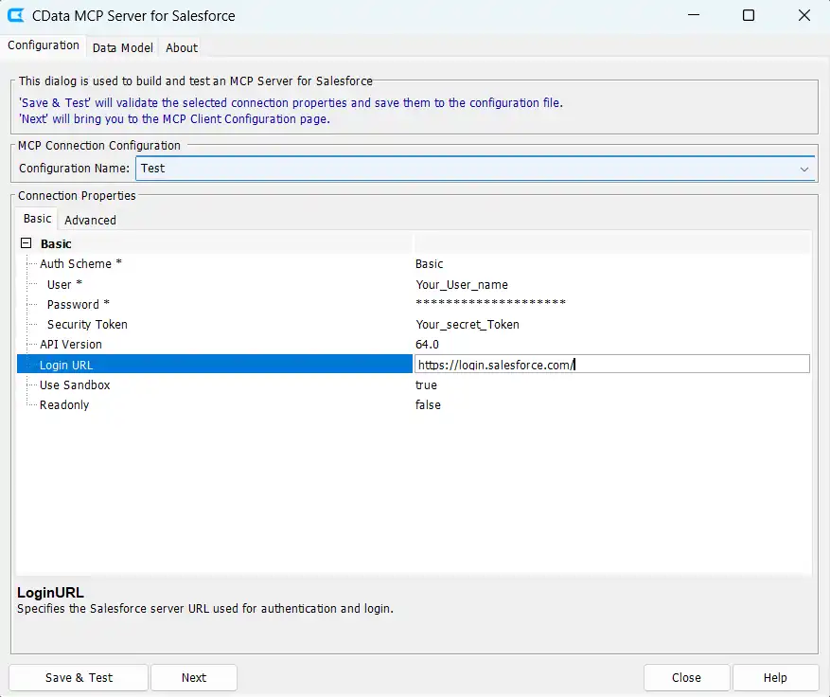830x697 pixels.
Task: Open the About tab
Action: click(x=182, y=47)
